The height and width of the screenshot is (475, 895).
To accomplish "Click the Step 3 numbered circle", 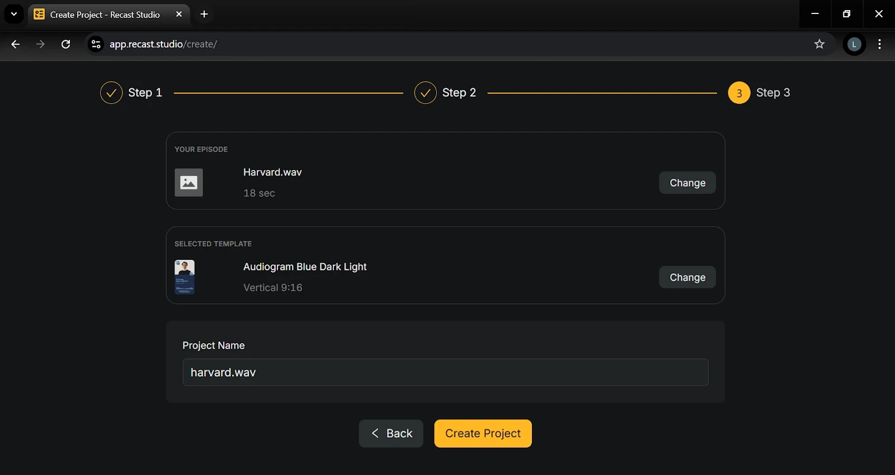I will point(739,93).
